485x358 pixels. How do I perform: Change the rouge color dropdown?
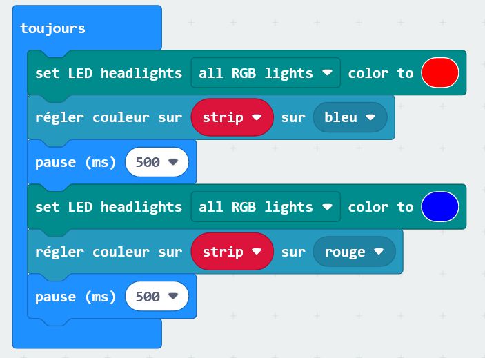tap(354, 252)
